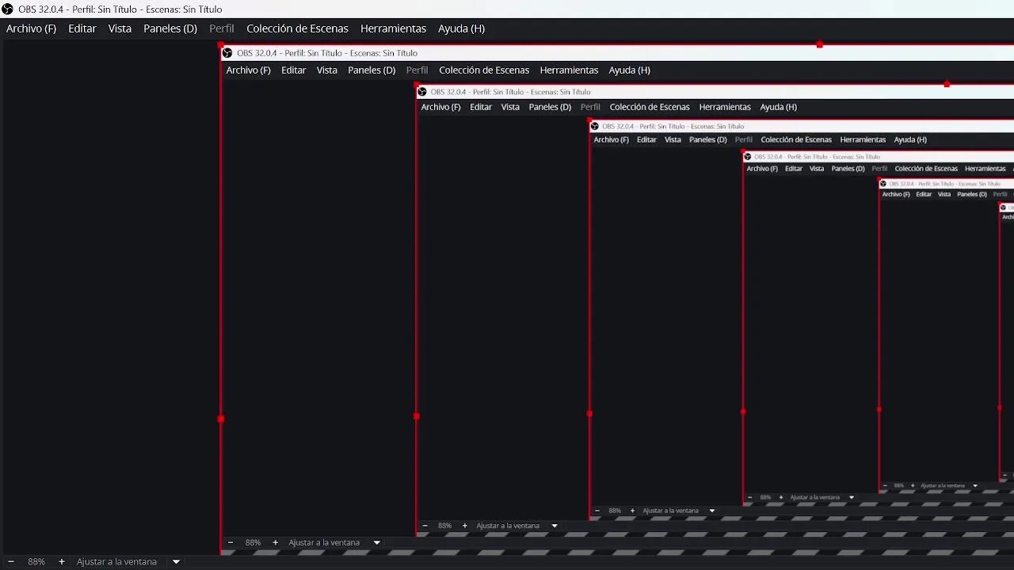Click the 88% zoom value in the bottom-left zoom bar

coord(36,561)
